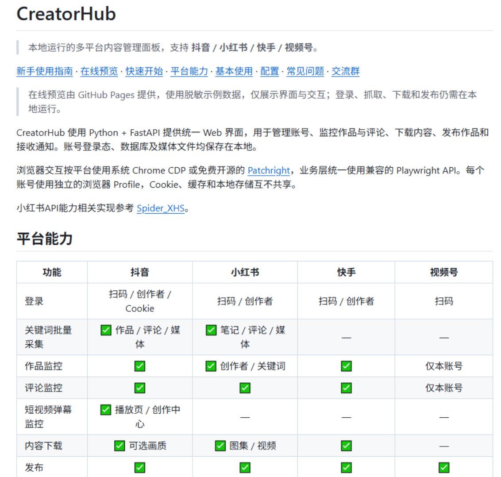Click 小红书 check mark in 评论监控 row
This screenshot has height=477, width=501.
click(x=245, y=388)
